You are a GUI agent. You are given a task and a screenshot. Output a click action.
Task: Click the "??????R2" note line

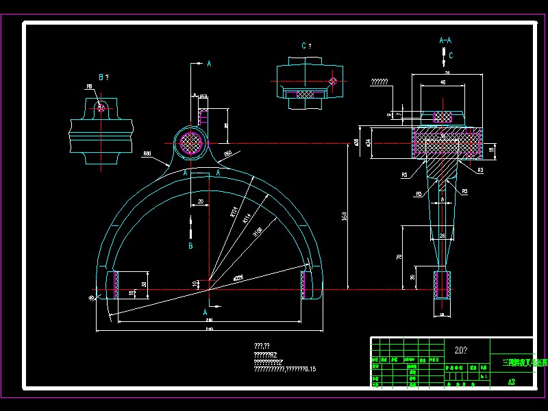click(x=265, y=355)
